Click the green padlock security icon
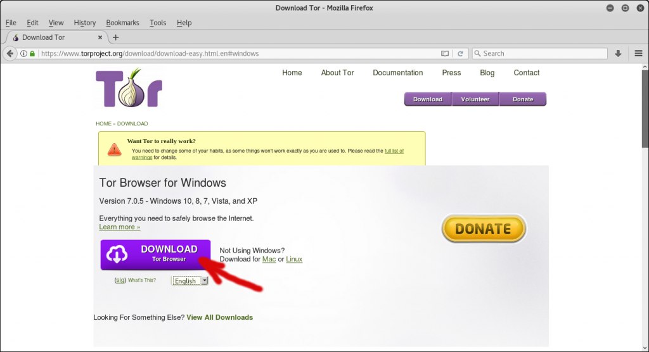Screen dimensions: 649x352 pos(32,53)
